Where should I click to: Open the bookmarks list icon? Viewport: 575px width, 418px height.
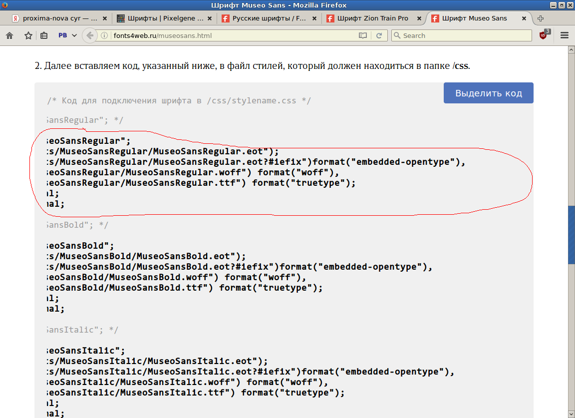tap(44, 35)
